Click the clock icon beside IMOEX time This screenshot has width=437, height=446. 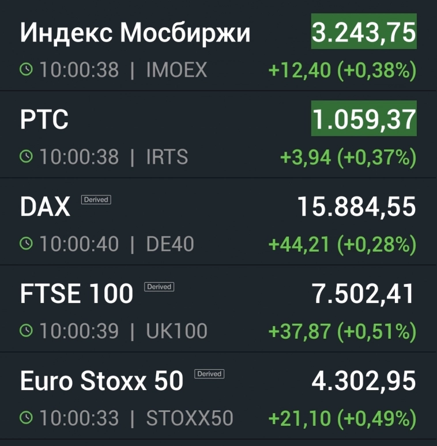coord(27,70)
